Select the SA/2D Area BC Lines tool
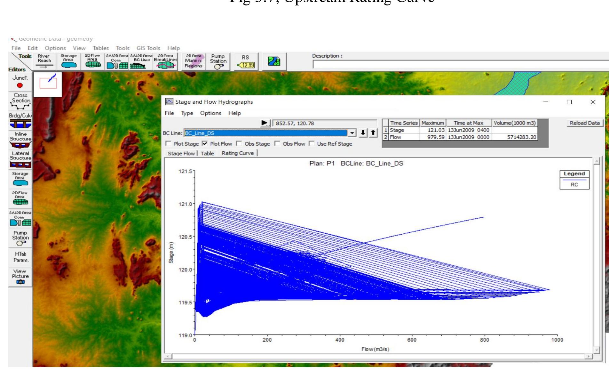 pos(141,61)
